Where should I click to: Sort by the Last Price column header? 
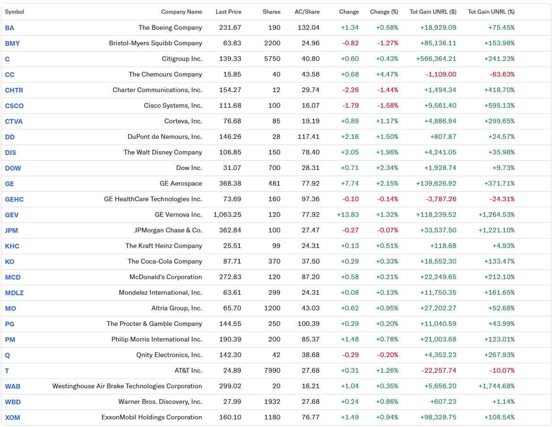pyautogui.click(x=228, y=12)
